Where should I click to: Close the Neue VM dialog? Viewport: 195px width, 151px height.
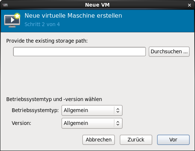tap(190, 5)
